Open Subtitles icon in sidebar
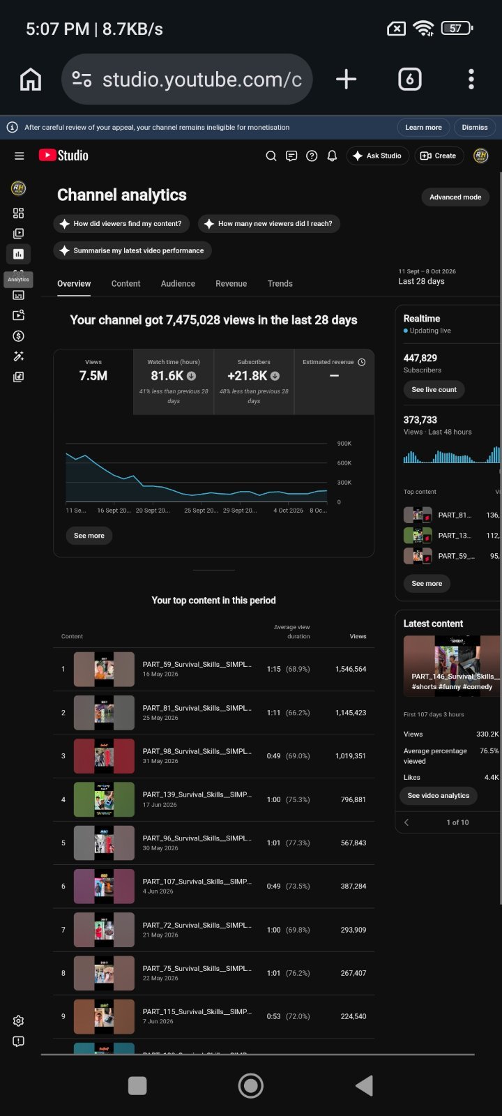502x1116 pixels. coord(19,295)
